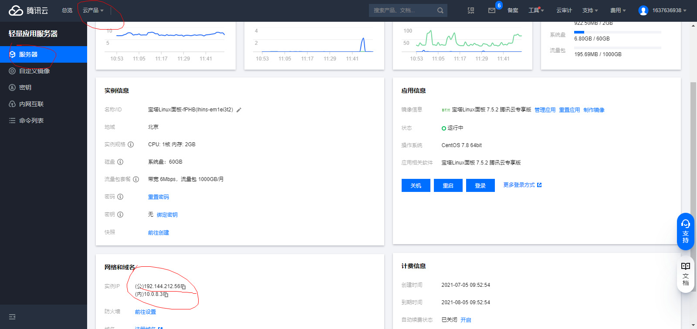Click the message count badge 6
This screenshot has width=697, height=329.
pos(499,5)
